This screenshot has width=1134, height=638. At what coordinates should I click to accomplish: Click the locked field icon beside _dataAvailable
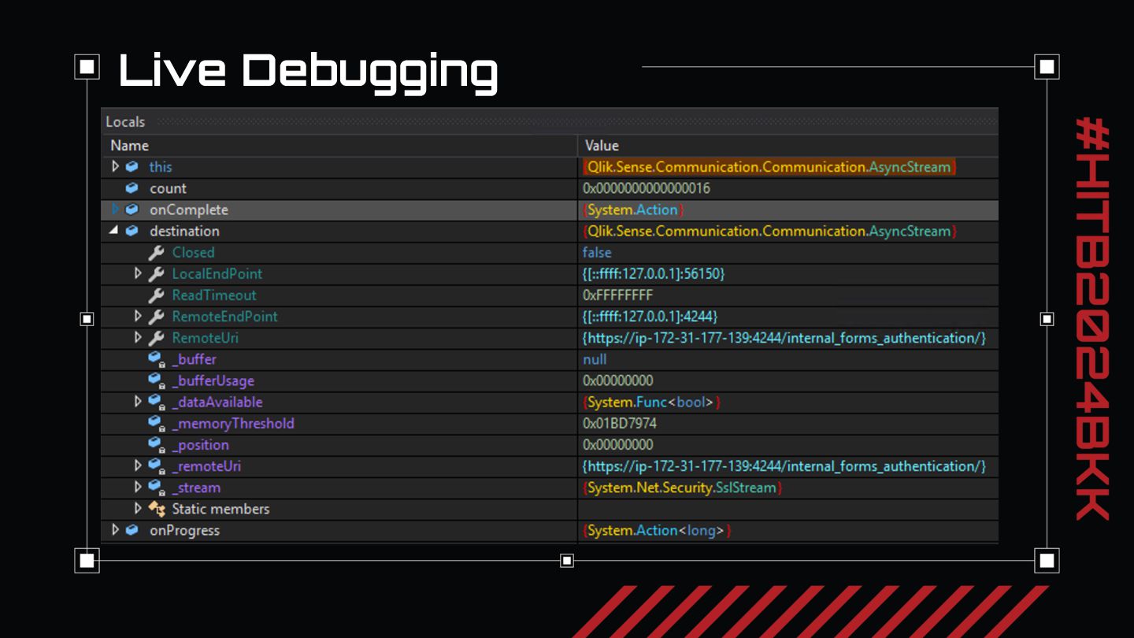pos(156,402)
